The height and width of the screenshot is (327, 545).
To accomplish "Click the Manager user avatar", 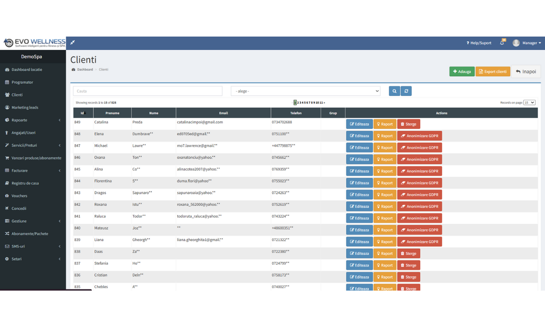I will [x=516, y=43].
